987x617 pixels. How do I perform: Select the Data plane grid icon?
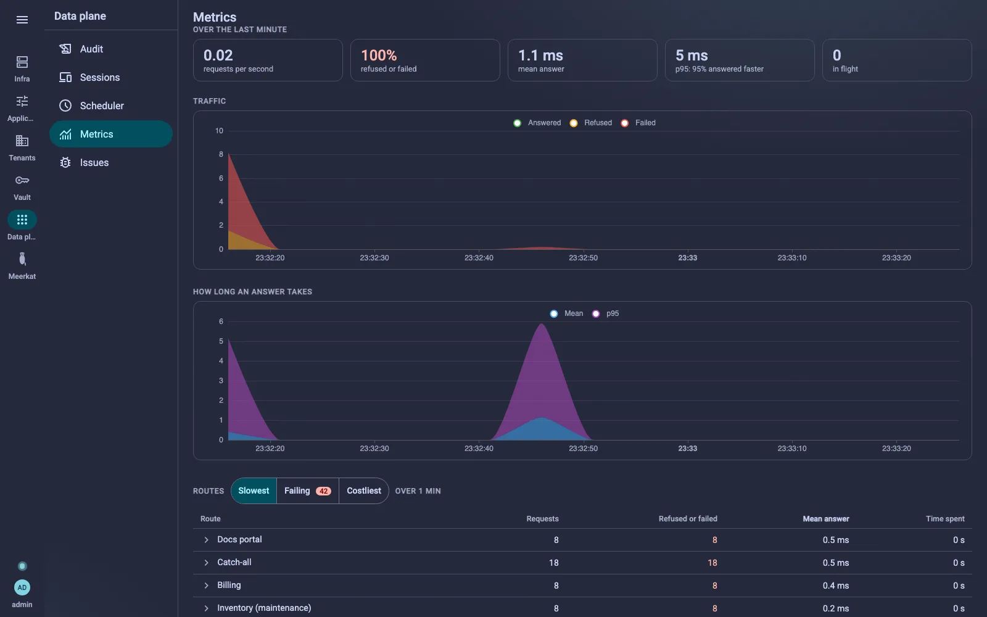[x=22, y=220]
